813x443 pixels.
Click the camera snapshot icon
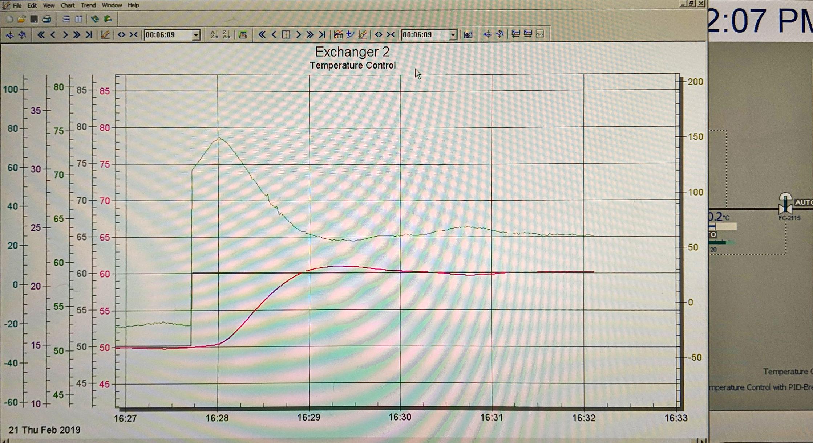468,35
